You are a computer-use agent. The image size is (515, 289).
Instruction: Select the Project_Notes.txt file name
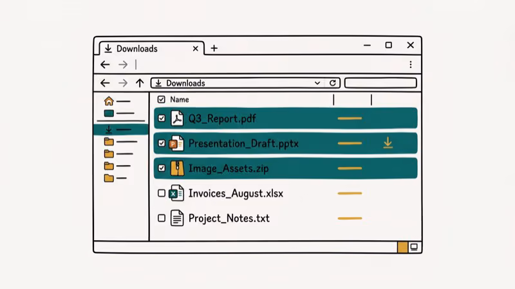(x=229, y=218)
